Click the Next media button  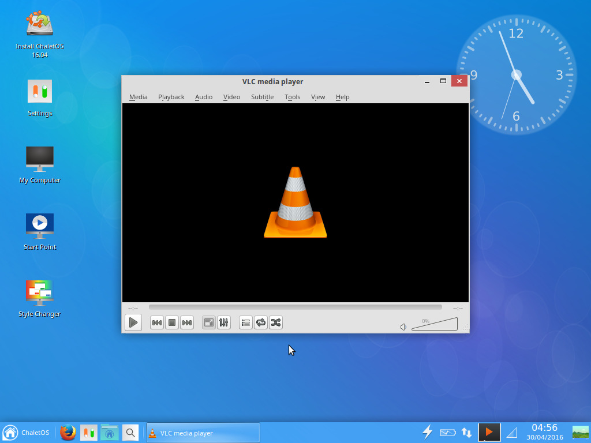click(186, 323)
